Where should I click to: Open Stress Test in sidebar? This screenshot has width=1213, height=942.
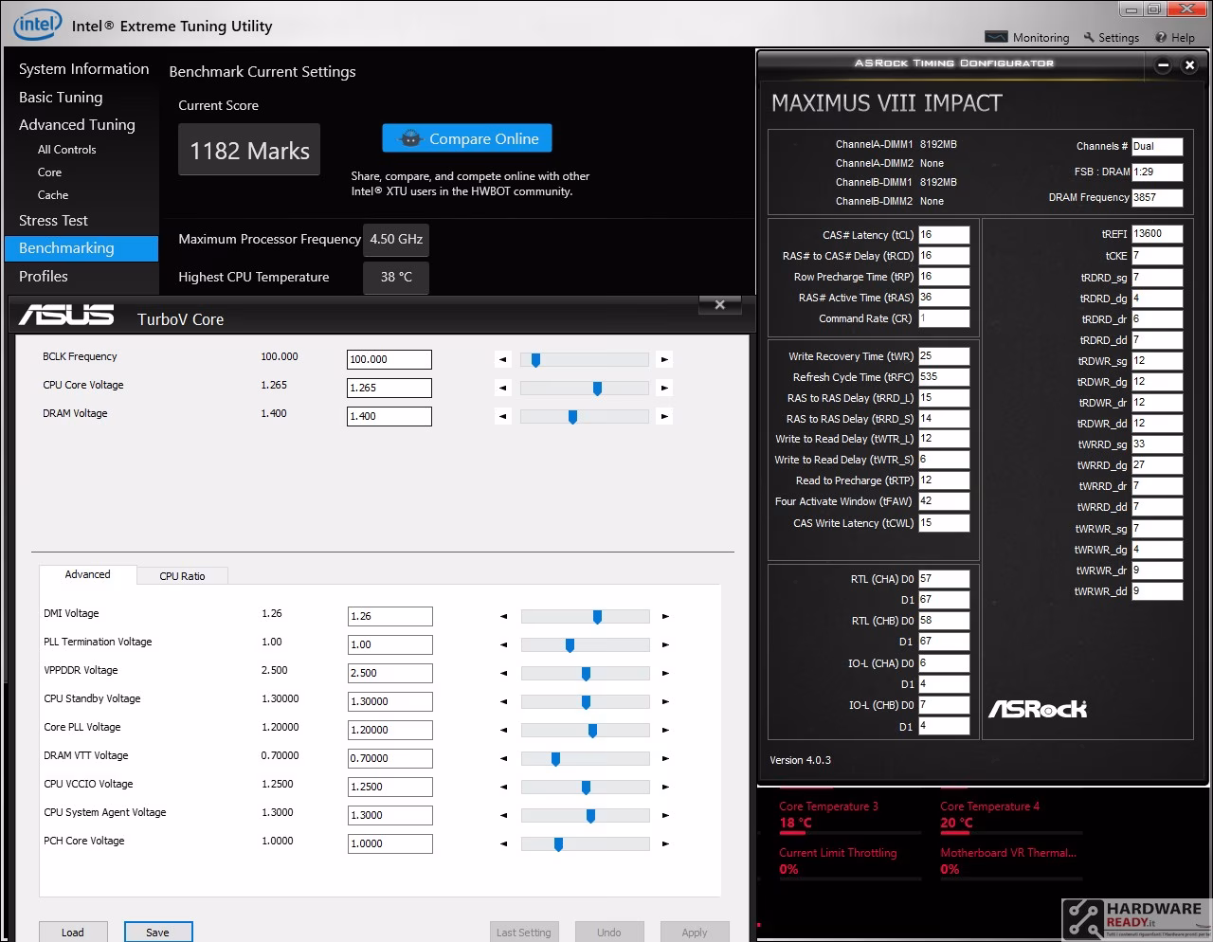coord(53,220)
